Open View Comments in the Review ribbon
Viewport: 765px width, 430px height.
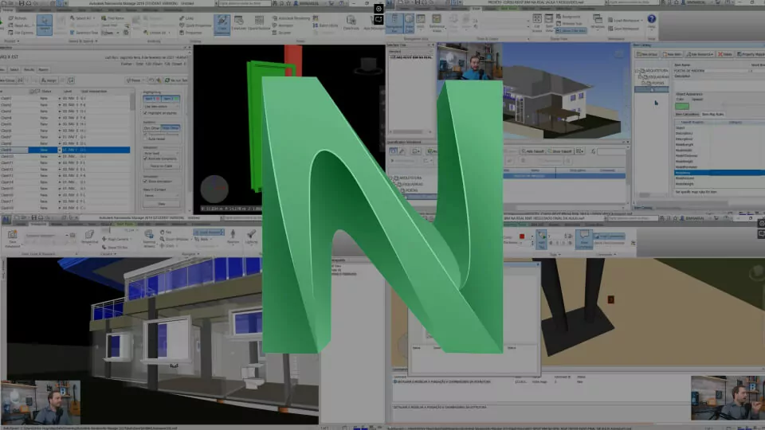click(583, 240)
